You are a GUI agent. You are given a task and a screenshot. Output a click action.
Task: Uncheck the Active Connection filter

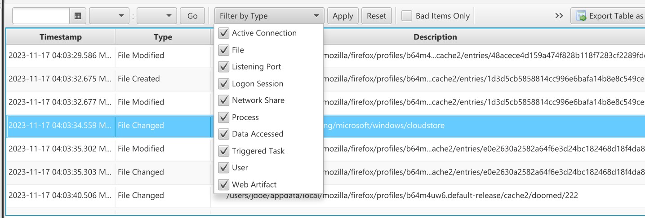[223, 33]
